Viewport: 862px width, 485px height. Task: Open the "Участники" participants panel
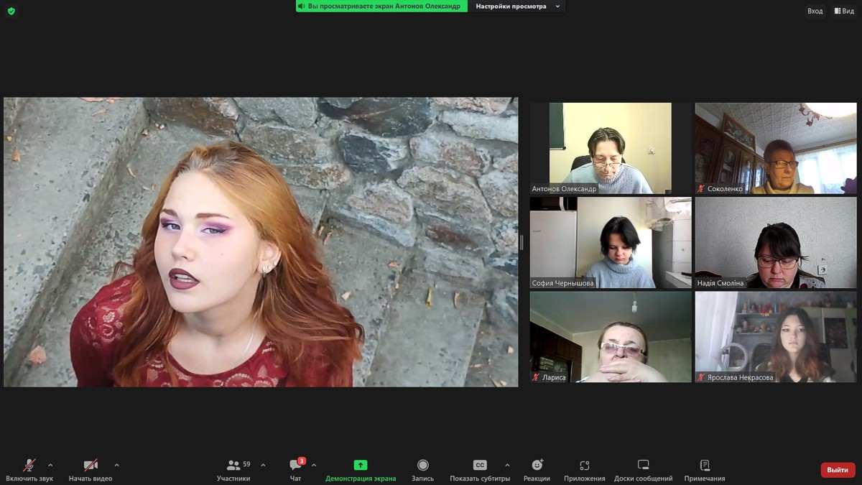tap(233, 470)
